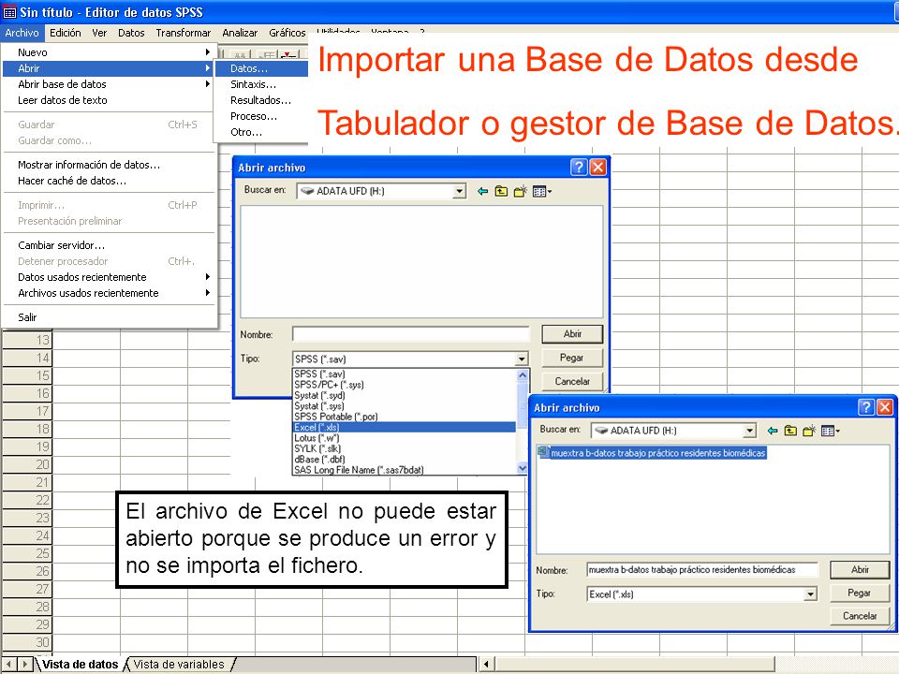Screen dimensions: 899x674
Task: Select Sintaxis... in Abrir submenu
Action: tap(261, 84)
